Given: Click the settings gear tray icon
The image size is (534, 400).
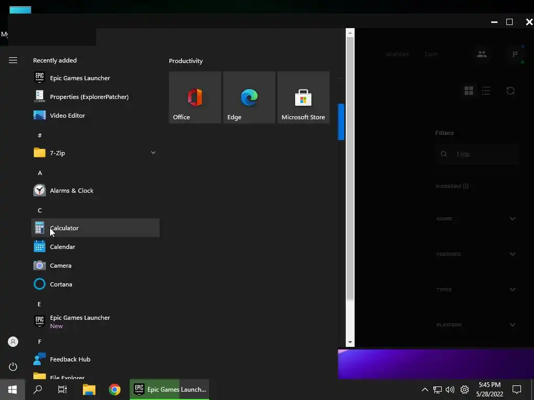Looking at the screenshot, I should [x=465, y=390].
